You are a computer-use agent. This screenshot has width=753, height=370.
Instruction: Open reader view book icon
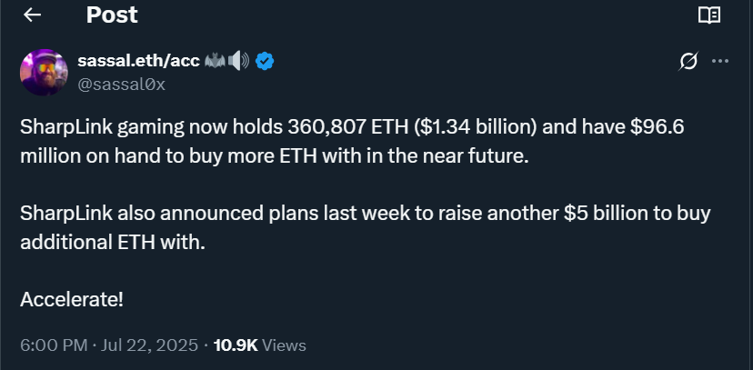pyautogui.click(x=708, y=15)
